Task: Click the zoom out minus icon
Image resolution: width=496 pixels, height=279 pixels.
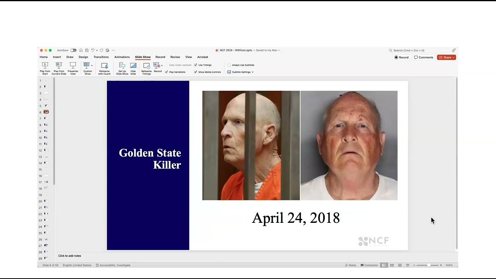Action: pyautogui.click(x=414, y=265)
